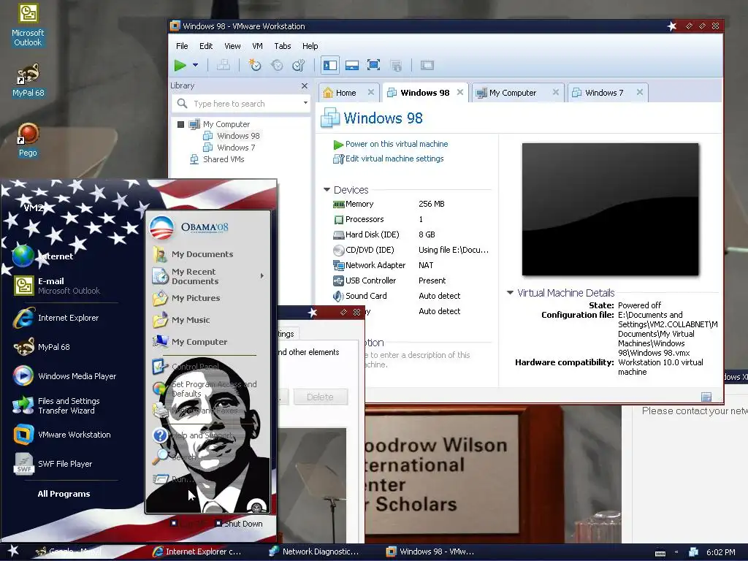This screenshot has height=561, width=748.
Task: Click the Revert to Snapshot toolbar icon
Action: point(277,65)
